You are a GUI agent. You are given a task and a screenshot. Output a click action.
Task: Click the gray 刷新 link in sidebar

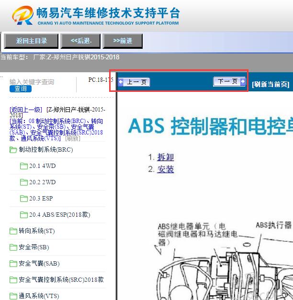point(73,138)
